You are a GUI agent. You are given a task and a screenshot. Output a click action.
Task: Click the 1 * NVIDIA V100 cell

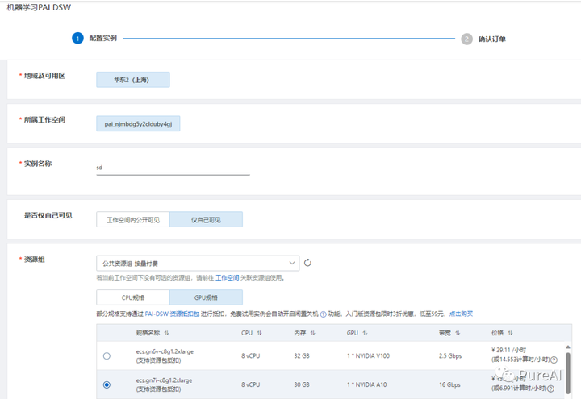coord(368,355)
